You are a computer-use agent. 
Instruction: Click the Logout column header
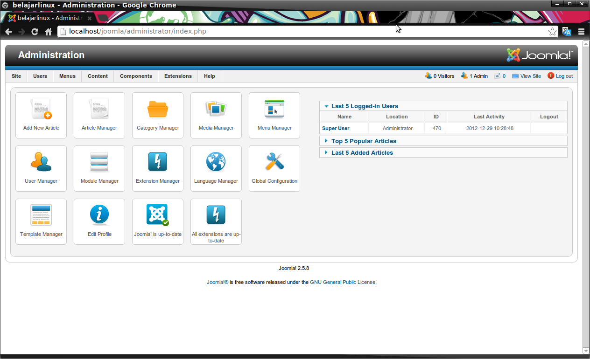pyautogui.click(x=549, y=117)
